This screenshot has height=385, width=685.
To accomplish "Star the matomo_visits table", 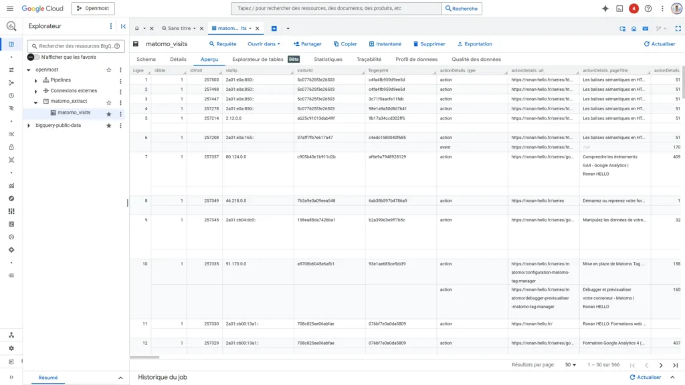I will 109,113.
